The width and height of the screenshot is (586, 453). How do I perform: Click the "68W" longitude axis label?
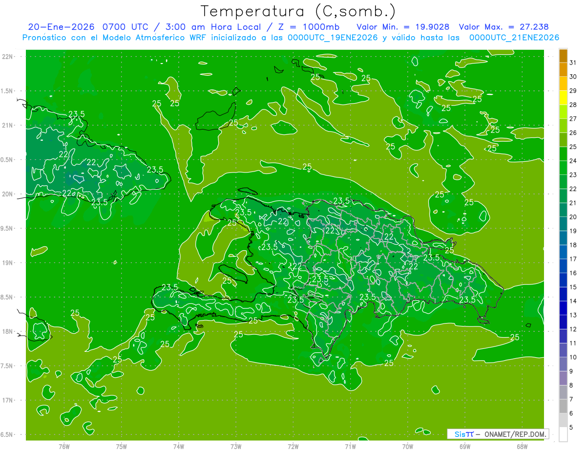(x=522, y=446)
